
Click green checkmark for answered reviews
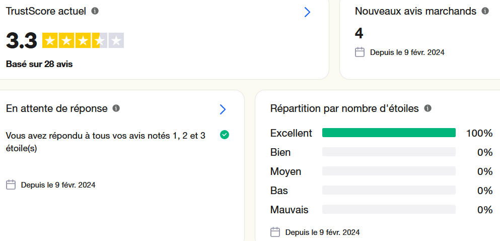pyautogui.click(x=225, y=135)
